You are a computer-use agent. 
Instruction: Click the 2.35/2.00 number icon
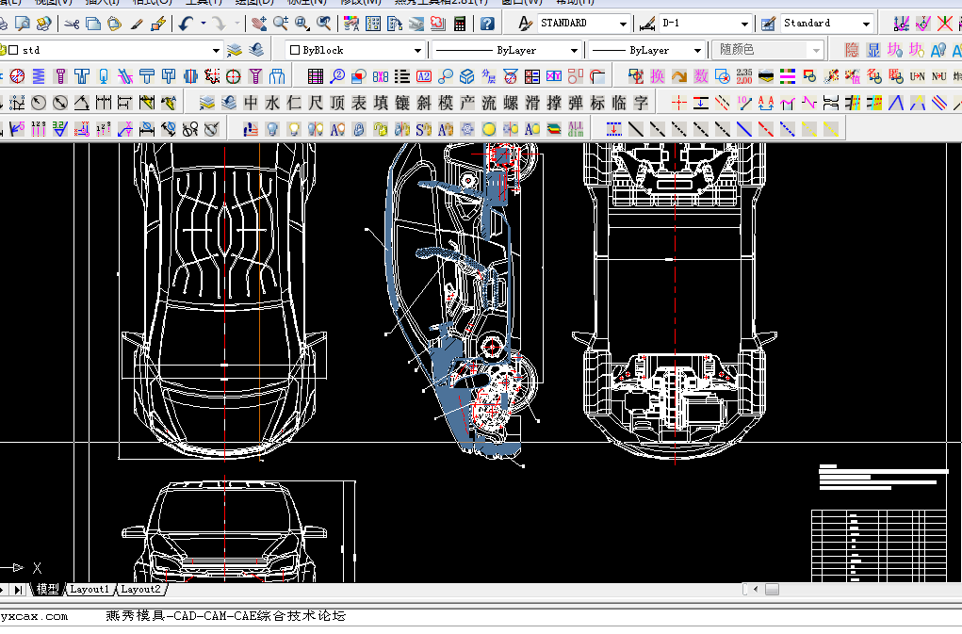tap(744, 76)
